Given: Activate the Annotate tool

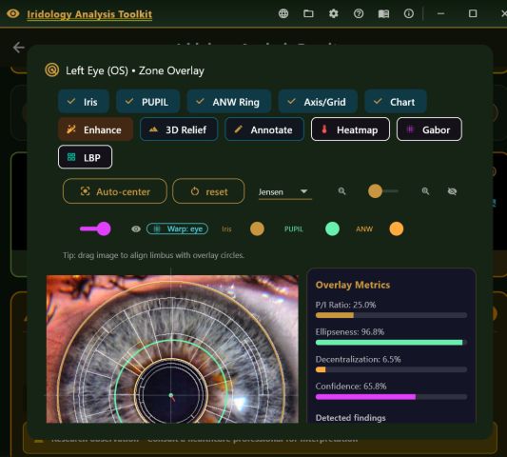Looking at the screenshot, I should [264, 129].
